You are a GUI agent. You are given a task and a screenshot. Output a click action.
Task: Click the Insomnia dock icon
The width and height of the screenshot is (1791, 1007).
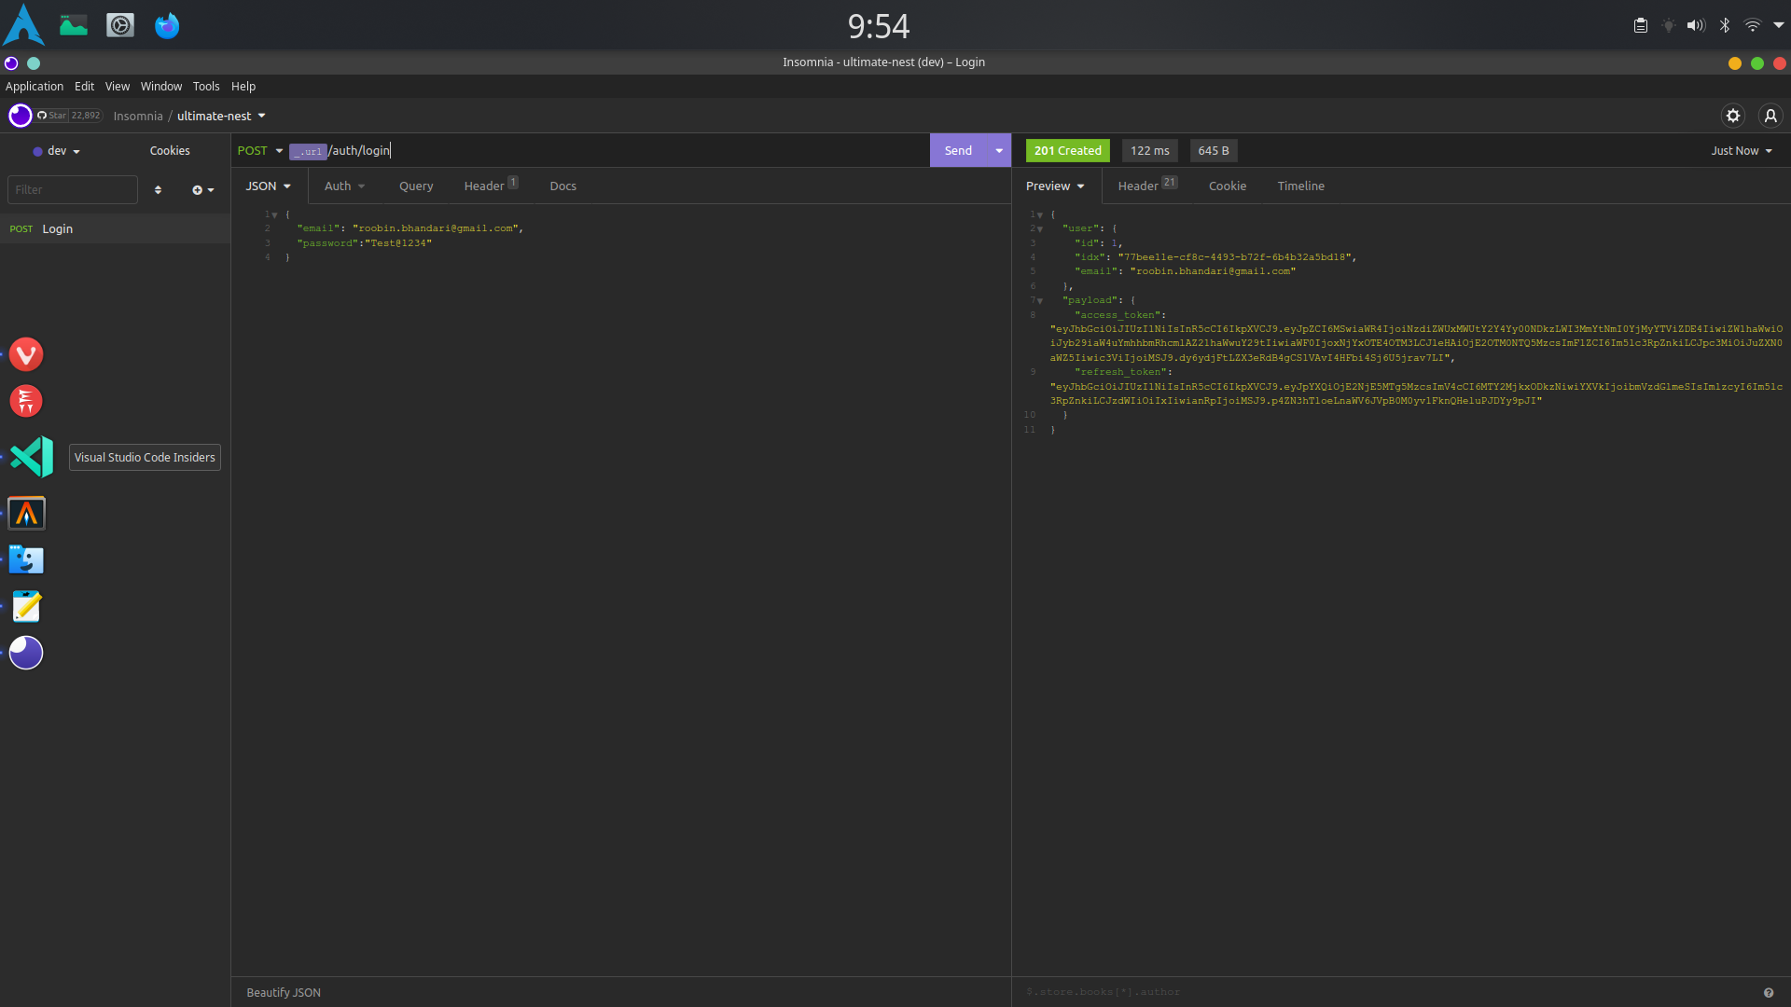coord(26,653)
